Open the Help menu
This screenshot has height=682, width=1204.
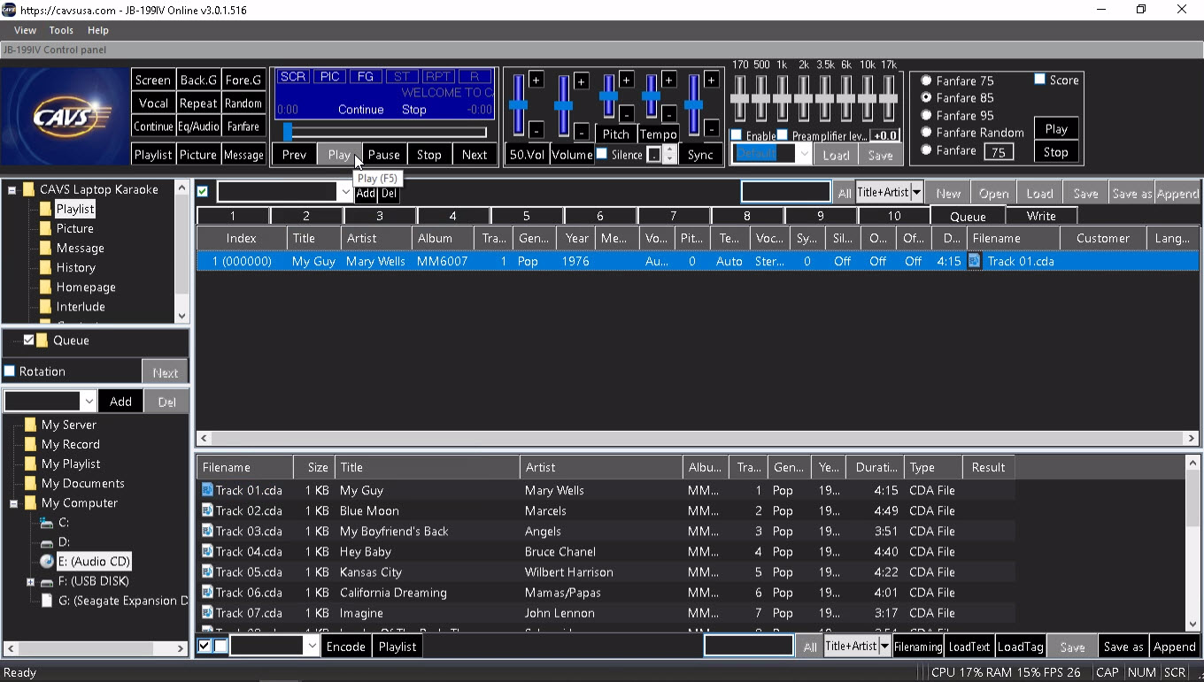pos(97,30)
